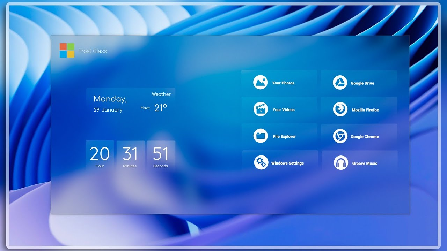Click the Windows Settings text label
447x251 pixels.
pyautogui.click(x=287, y=163)
